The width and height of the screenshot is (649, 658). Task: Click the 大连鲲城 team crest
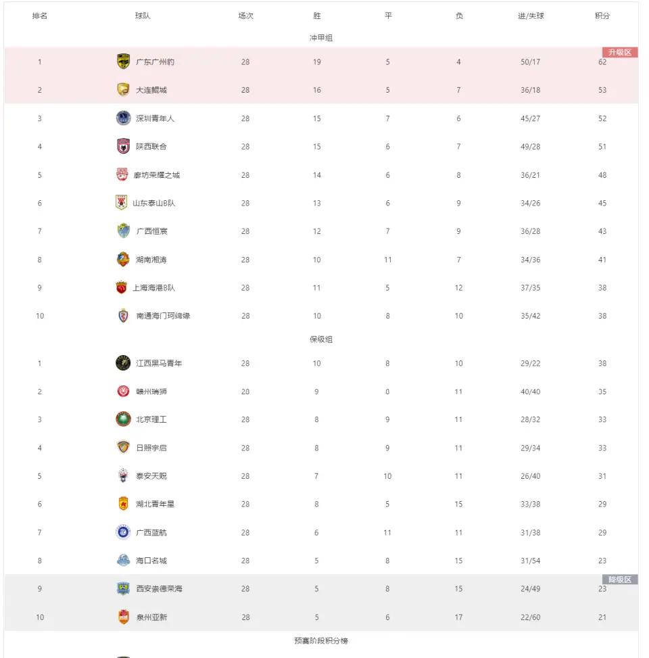point(123,90)
